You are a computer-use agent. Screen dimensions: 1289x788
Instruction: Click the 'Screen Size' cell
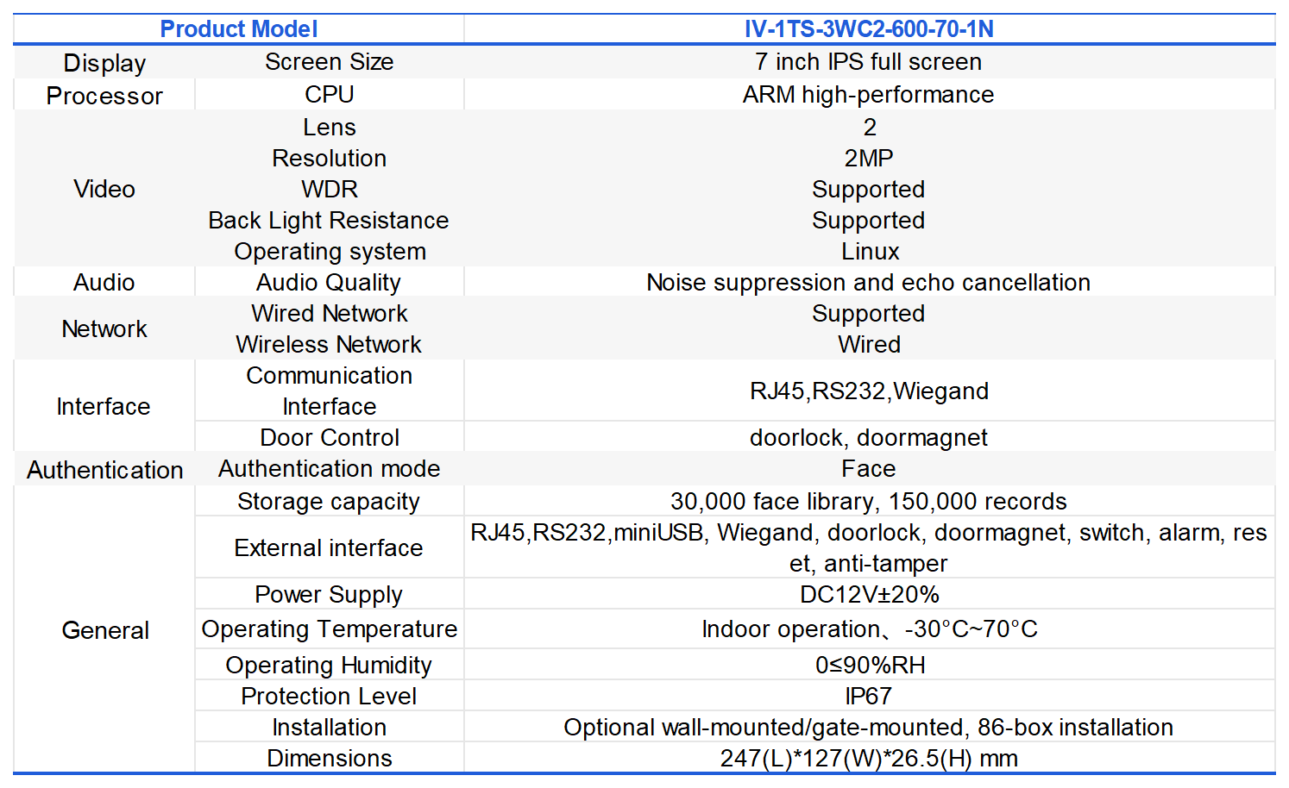(329, 62)
